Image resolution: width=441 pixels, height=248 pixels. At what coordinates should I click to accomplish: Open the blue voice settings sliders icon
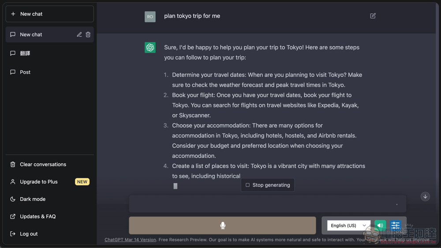pos(395,225)
